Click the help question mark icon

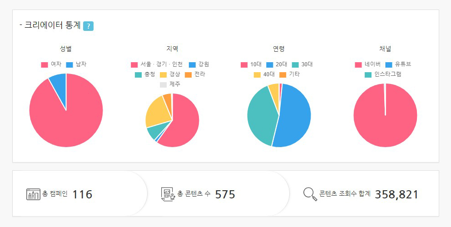pyautogui.click(x=88, y=26)
